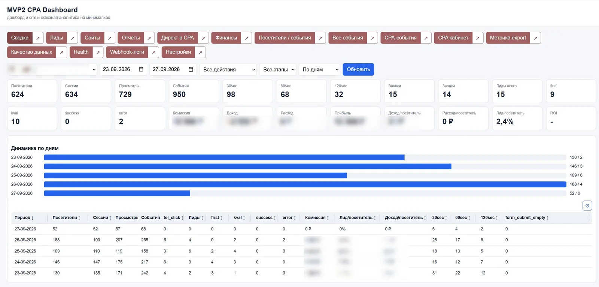Sort table by Период column
The image size is (599, 287).
pos(24,218)
